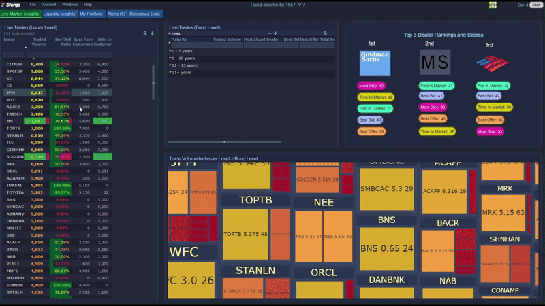
Task: Toggle sort arrow under Issuer column
Action: pyautogui.click(x=25, y=48)
